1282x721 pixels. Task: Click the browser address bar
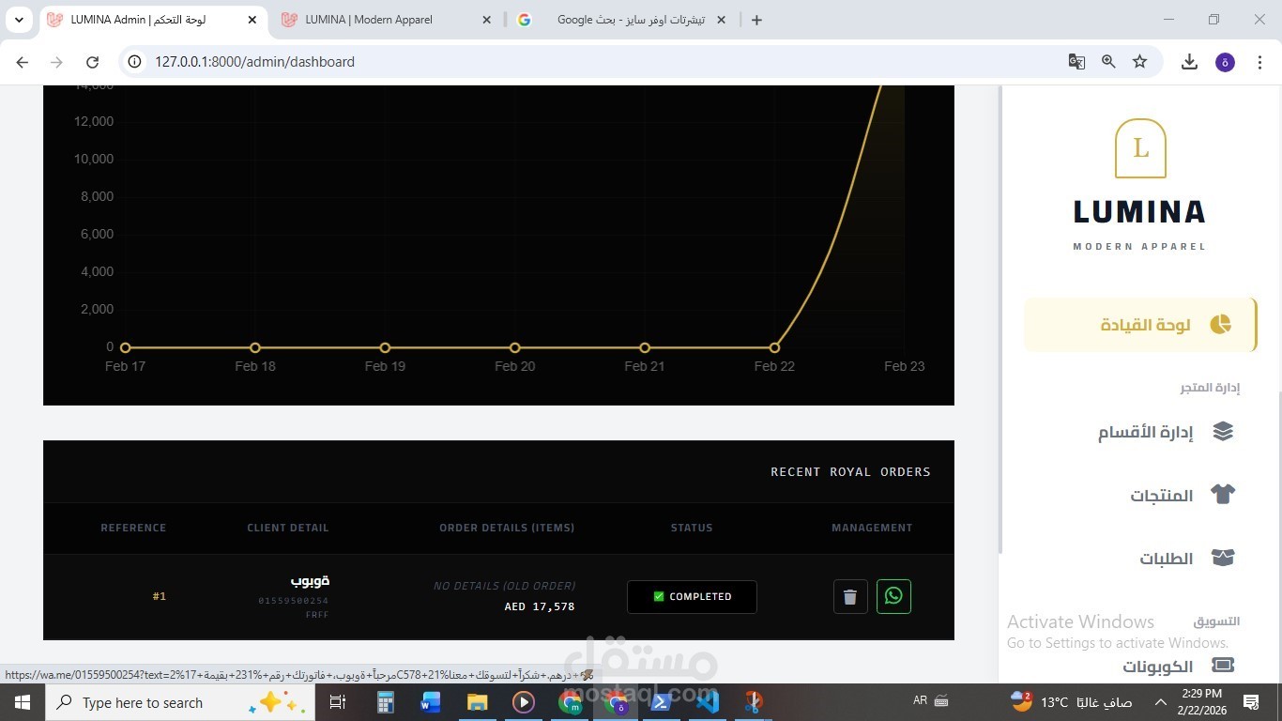pyautogui.click(x=601, y=62)
